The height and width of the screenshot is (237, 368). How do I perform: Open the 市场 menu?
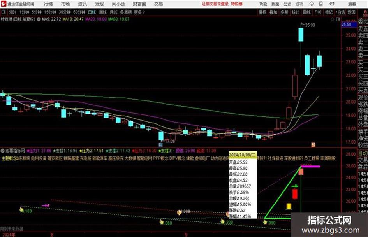(x=65, y=4)
